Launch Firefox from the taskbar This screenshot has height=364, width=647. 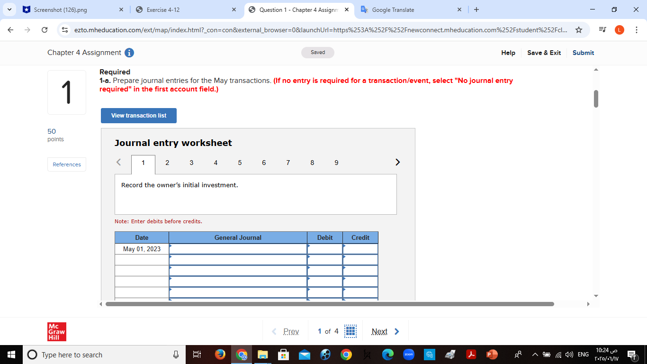coord(220,355)
